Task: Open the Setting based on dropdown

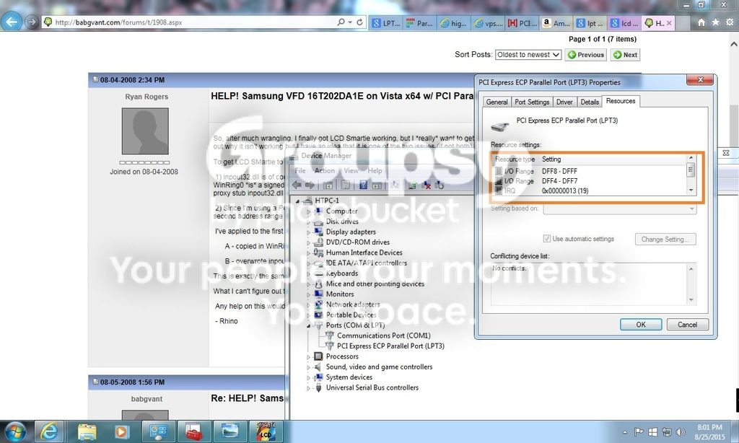Action: (x=620, y=209)
